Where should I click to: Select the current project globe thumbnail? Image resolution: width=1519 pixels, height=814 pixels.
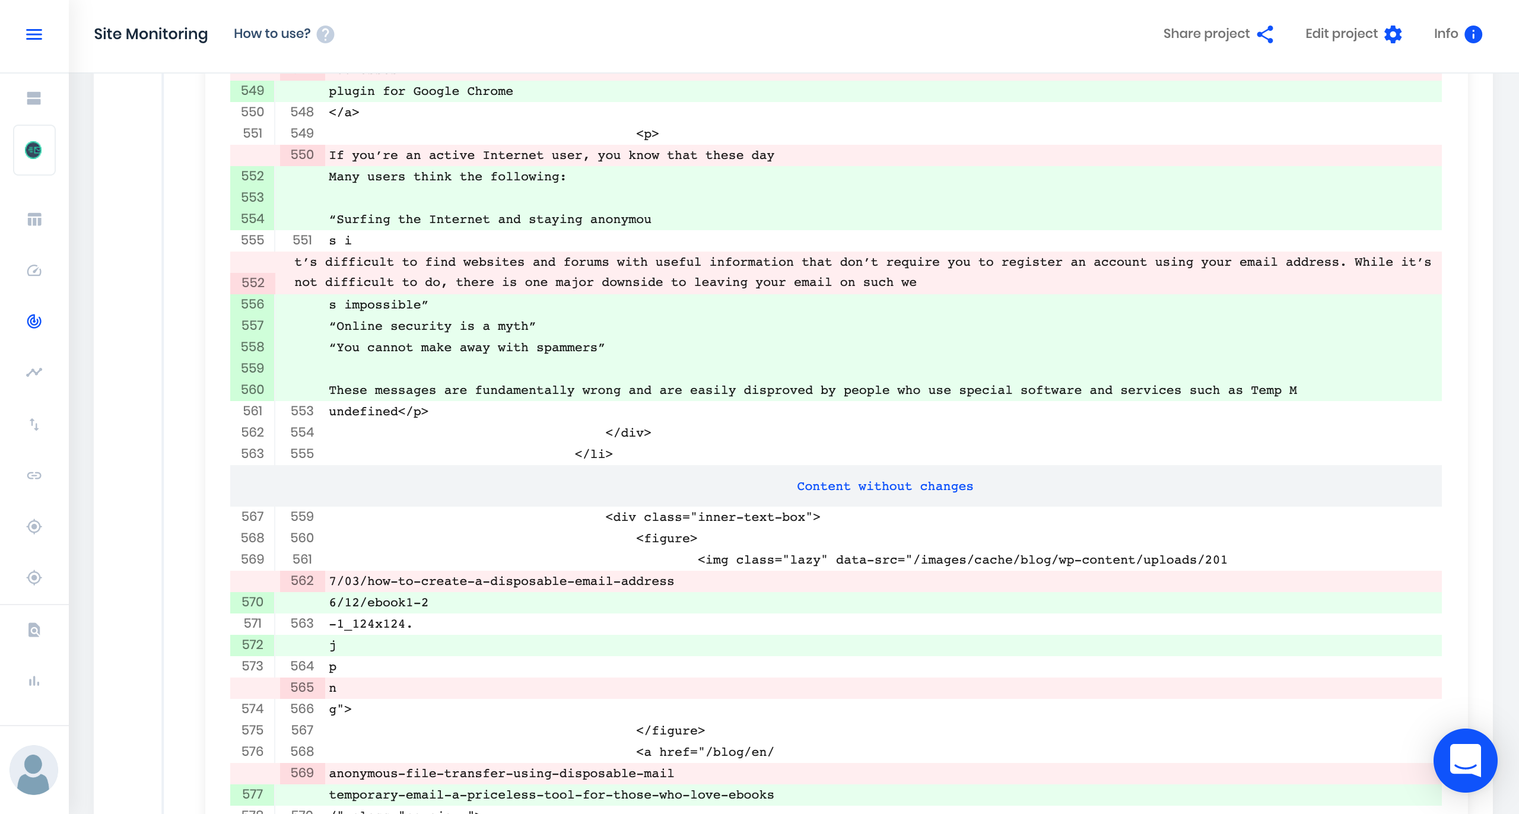(34, 150)
